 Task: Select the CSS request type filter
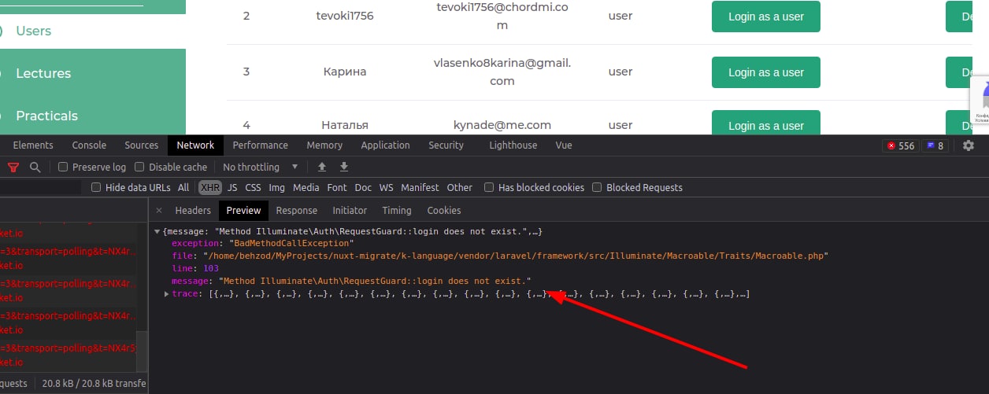[x=253, y=187]
